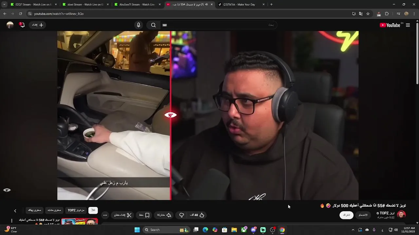Screen dimensions: 419x235
Task: Open the Create (+) button on YouTube
Action: (38, 25)
